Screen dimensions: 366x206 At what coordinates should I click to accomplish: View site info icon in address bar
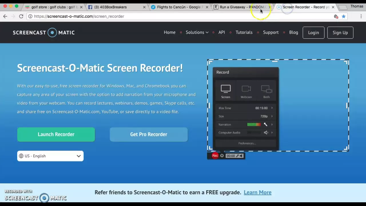pos(30,16)
